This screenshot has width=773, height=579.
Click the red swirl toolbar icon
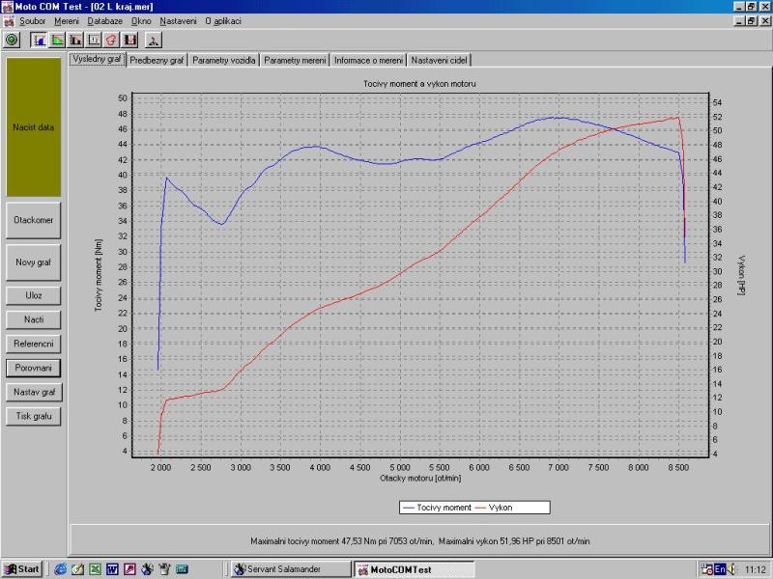tap(112, 40)
